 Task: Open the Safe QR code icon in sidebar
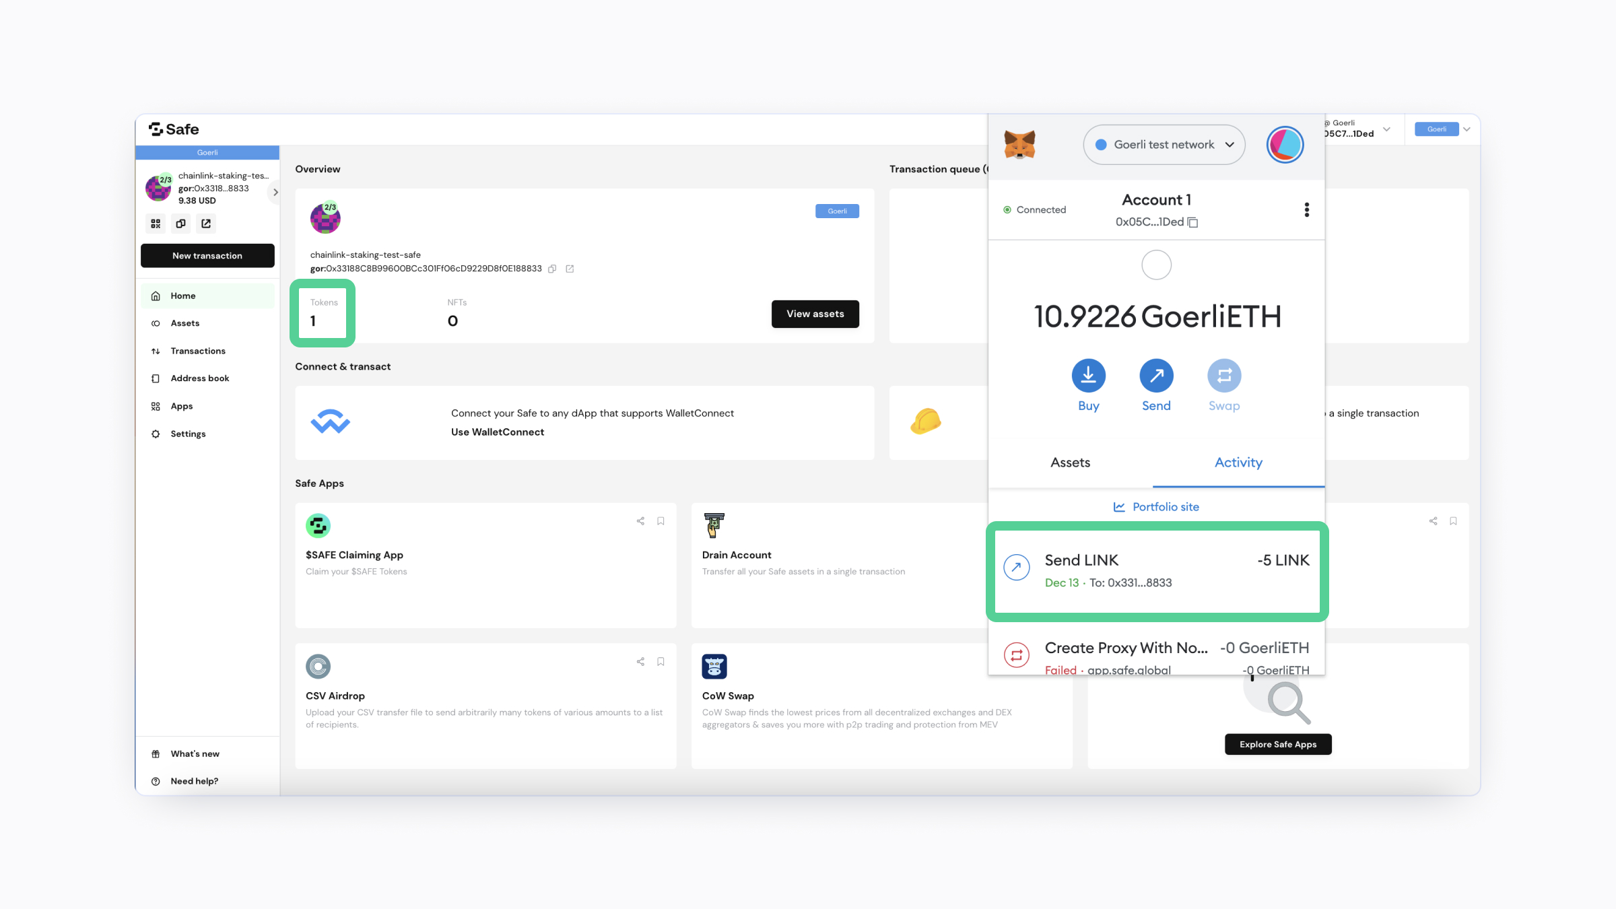pyautogui.click(x=156, y=224)
